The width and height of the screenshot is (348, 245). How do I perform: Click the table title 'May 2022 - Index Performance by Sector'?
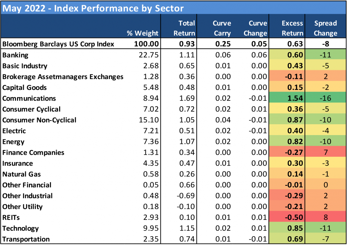pos(93,8)
